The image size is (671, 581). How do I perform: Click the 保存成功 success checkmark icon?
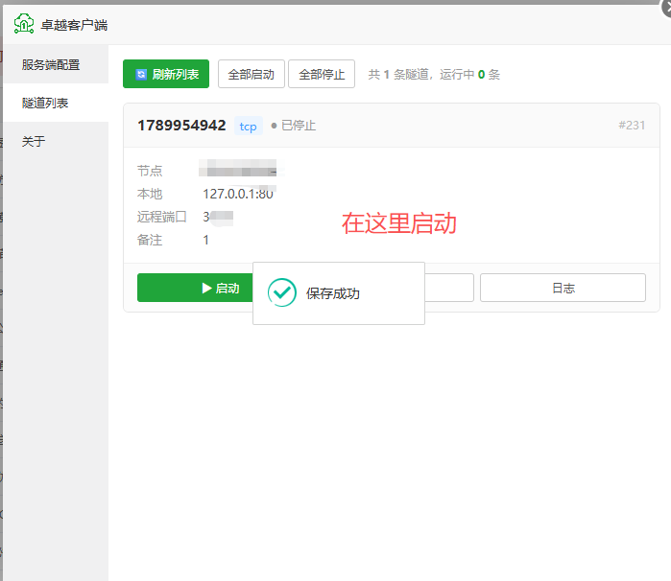pyautogui.click(x=282, y=292)
